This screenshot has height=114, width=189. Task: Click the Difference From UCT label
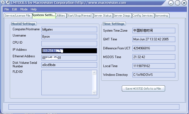pyautogui.click(x=117, y=48)
